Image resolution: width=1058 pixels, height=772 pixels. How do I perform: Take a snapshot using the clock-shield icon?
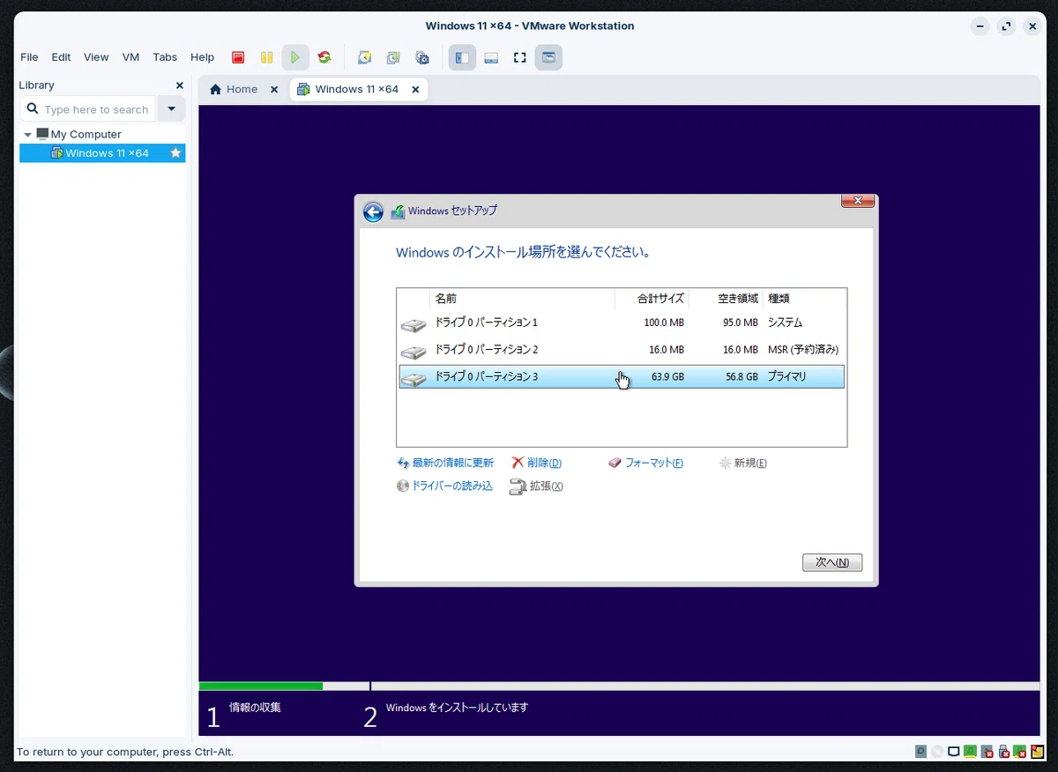click(364, 57)
